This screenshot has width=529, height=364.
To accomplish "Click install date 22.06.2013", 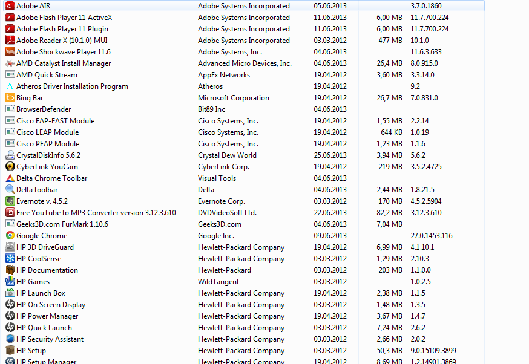I will (330, 213).
